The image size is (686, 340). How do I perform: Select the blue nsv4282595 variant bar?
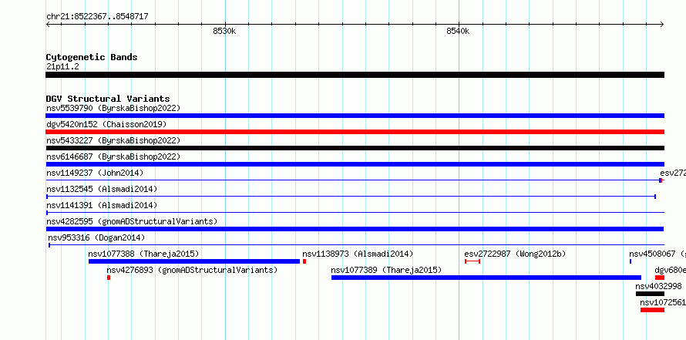[x=355, y=229]
